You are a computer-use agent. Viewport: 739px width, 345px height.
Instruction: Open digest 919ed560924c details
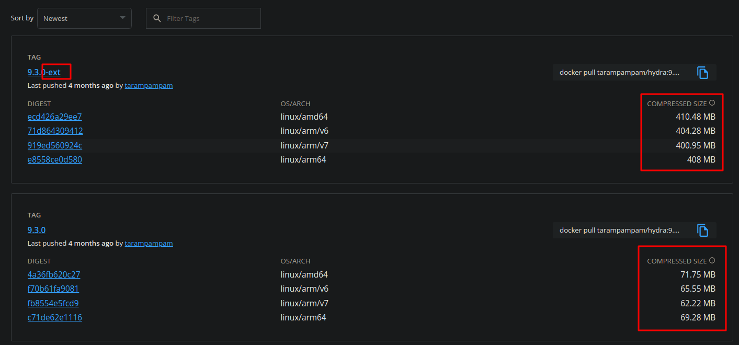pos(54,145)
